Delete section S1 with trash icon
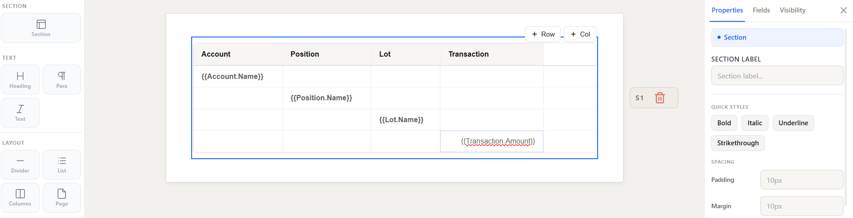The image size is (853, 218). tap(660, 98)
